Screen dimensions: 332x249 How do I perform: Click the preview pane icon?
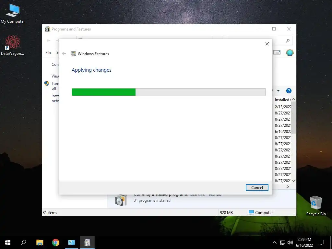coord(277,52)
